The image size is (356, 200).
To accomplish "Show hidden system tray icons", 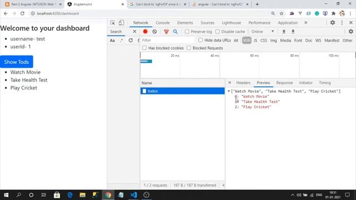I will (293, 195).
